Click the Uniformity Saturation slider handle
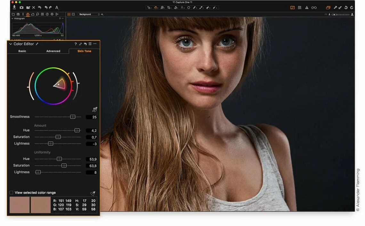The width and height of the screenshot is (365, 226). point(64,165)
